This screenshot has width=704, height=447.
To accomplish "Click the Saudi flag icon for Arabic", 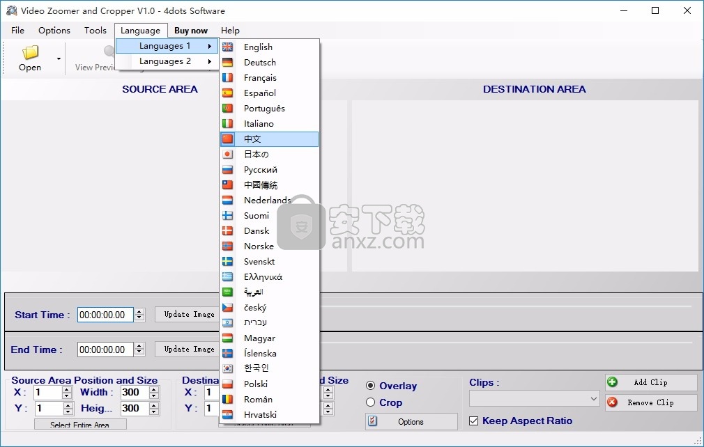I will 228,292.
